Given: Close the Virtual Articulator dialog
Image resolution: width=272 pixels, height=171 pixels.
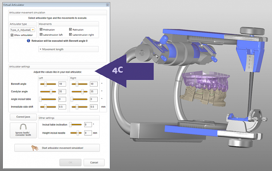Looking at the screenshot, I should (x=108, y=5).
